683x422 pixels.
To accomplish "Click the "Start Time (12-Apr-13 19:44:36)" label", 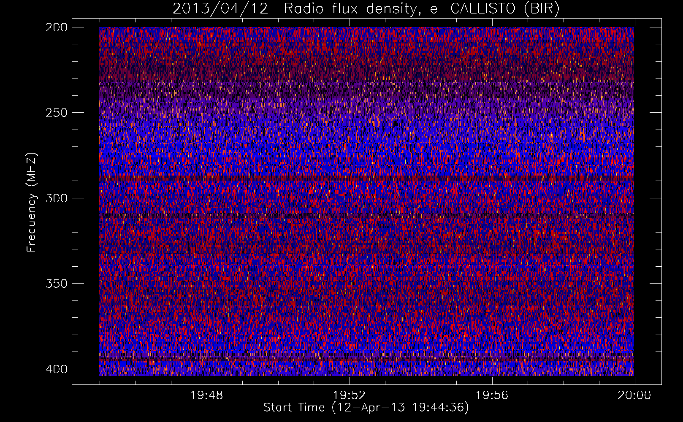I will pyautogui.click(x=366, y=408).
